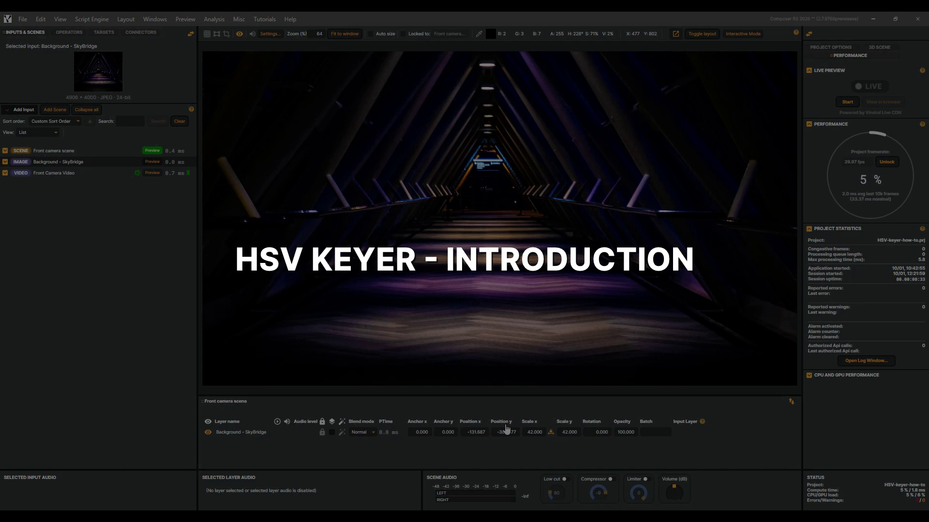
Task: Uncheck the Front Camera Video input checkbox
Action: [x=5, y=173]
